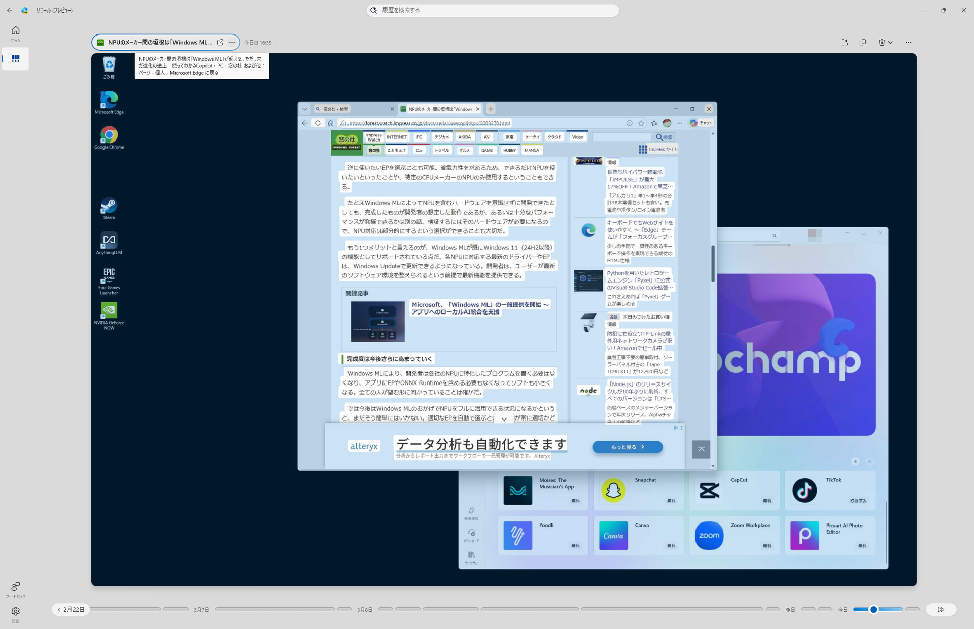Copy the current snapshot
The height and width of the screenshot is (629, 974).
(x=863, y=43)
